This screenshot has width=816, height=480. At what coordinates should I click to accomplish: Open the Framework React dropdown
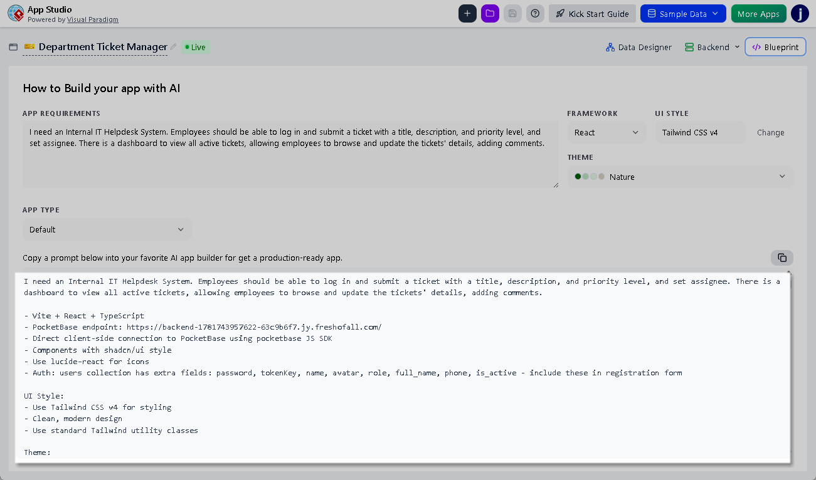point(606,132)
